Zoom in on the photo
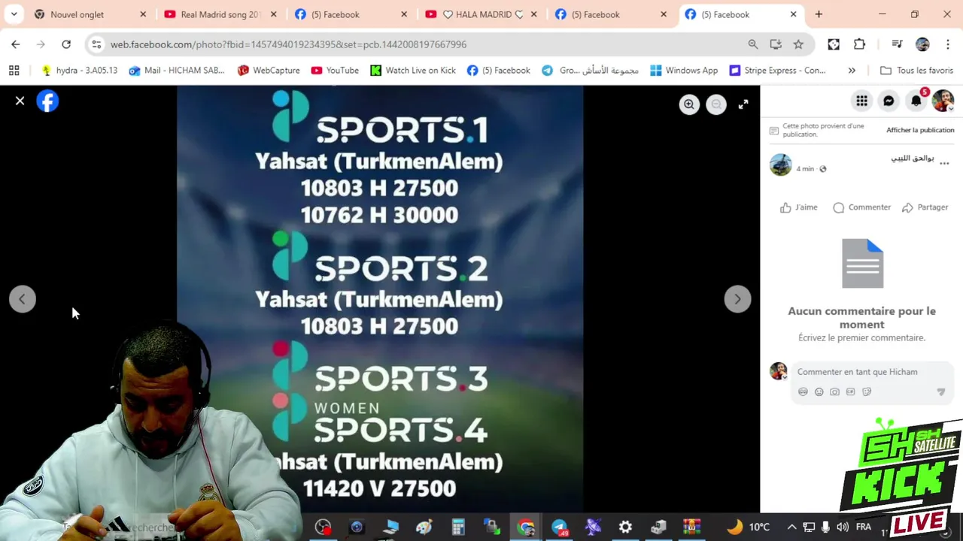963x541 pixels. [x=689, y=104]
